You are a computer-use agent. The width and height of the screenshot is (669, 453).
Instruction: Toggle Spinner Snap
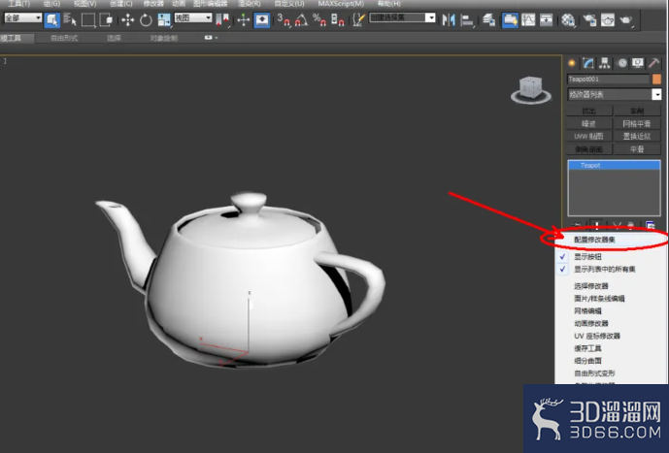click(338, 19)
